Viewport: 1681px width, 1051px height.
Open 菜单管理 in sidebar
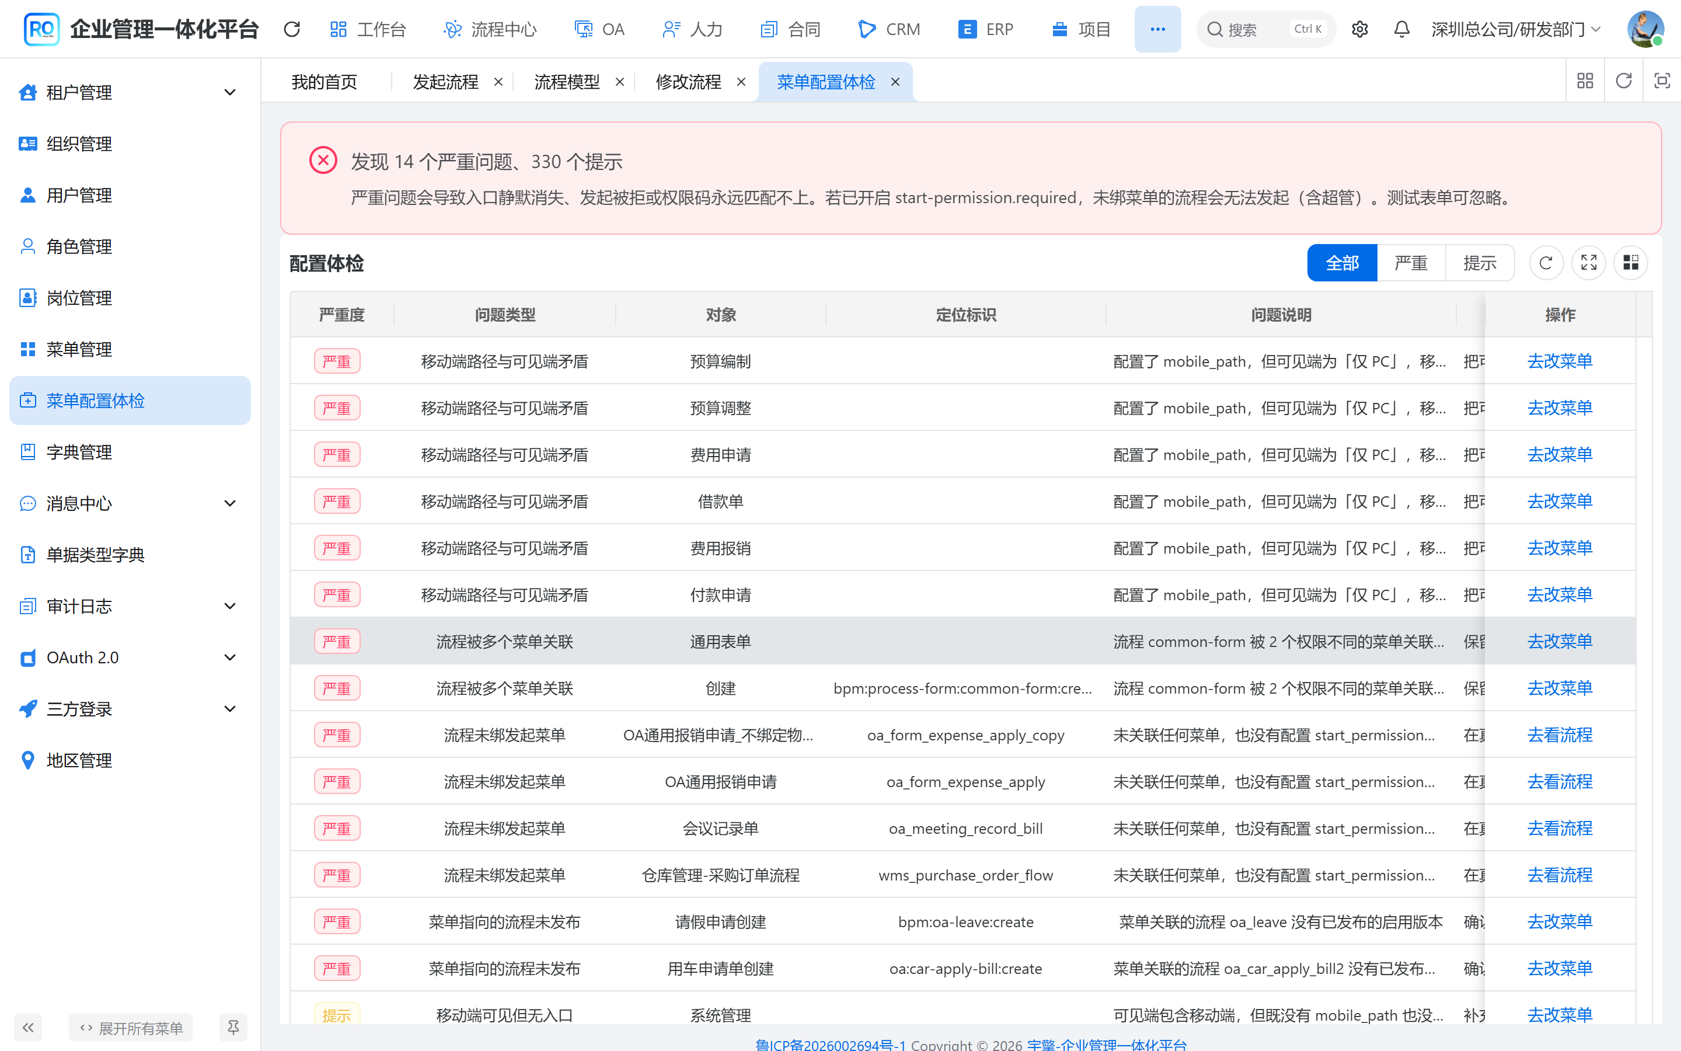[130, 350]
